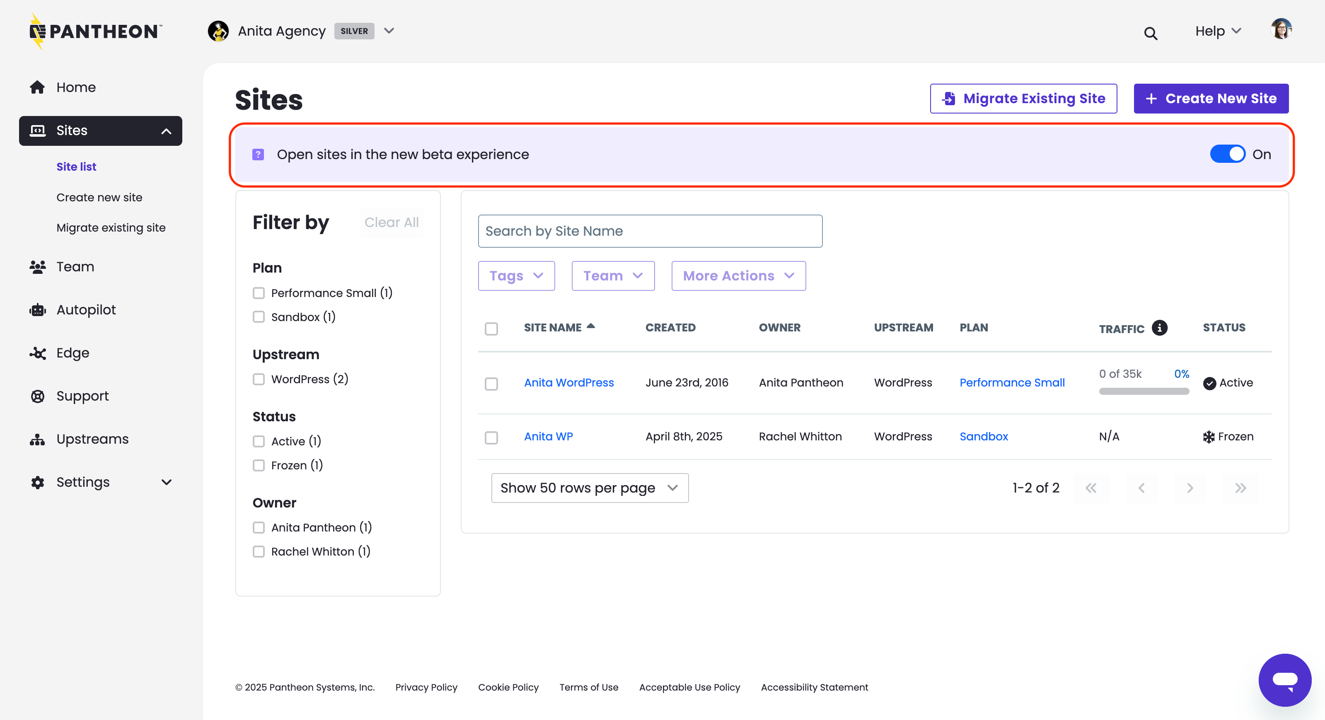Click the Search by Site Name field
This screenshot has height=720, width=1325.
[650, 231]
